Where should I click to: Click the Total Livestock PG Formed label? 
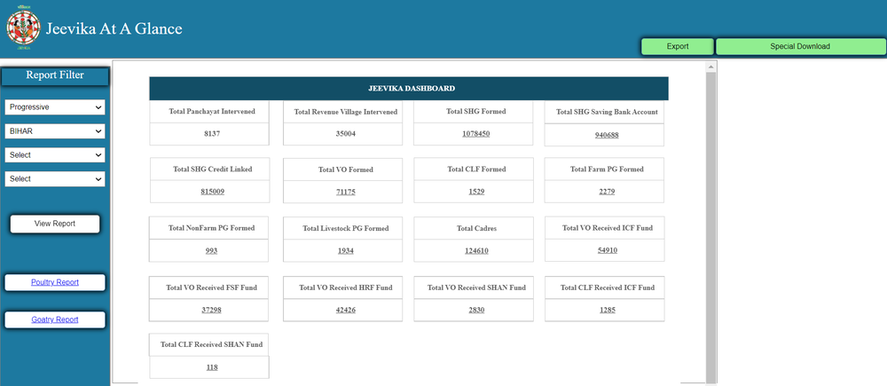(x=346, y=229)
